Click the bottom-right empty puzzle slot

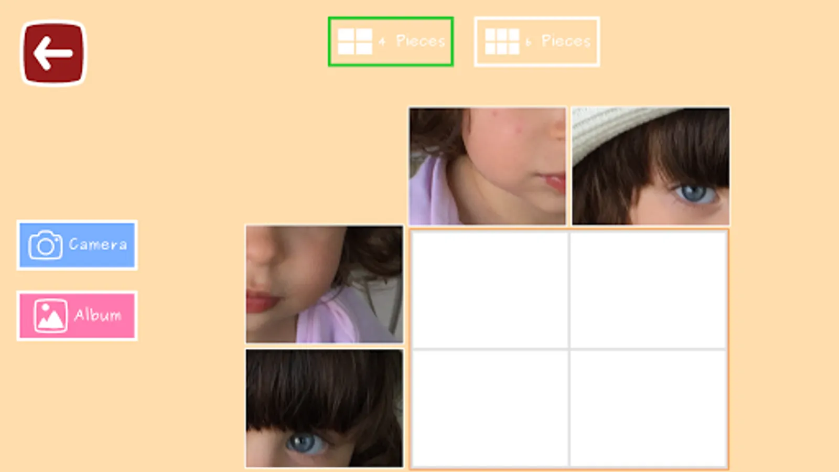coord(648,407)
